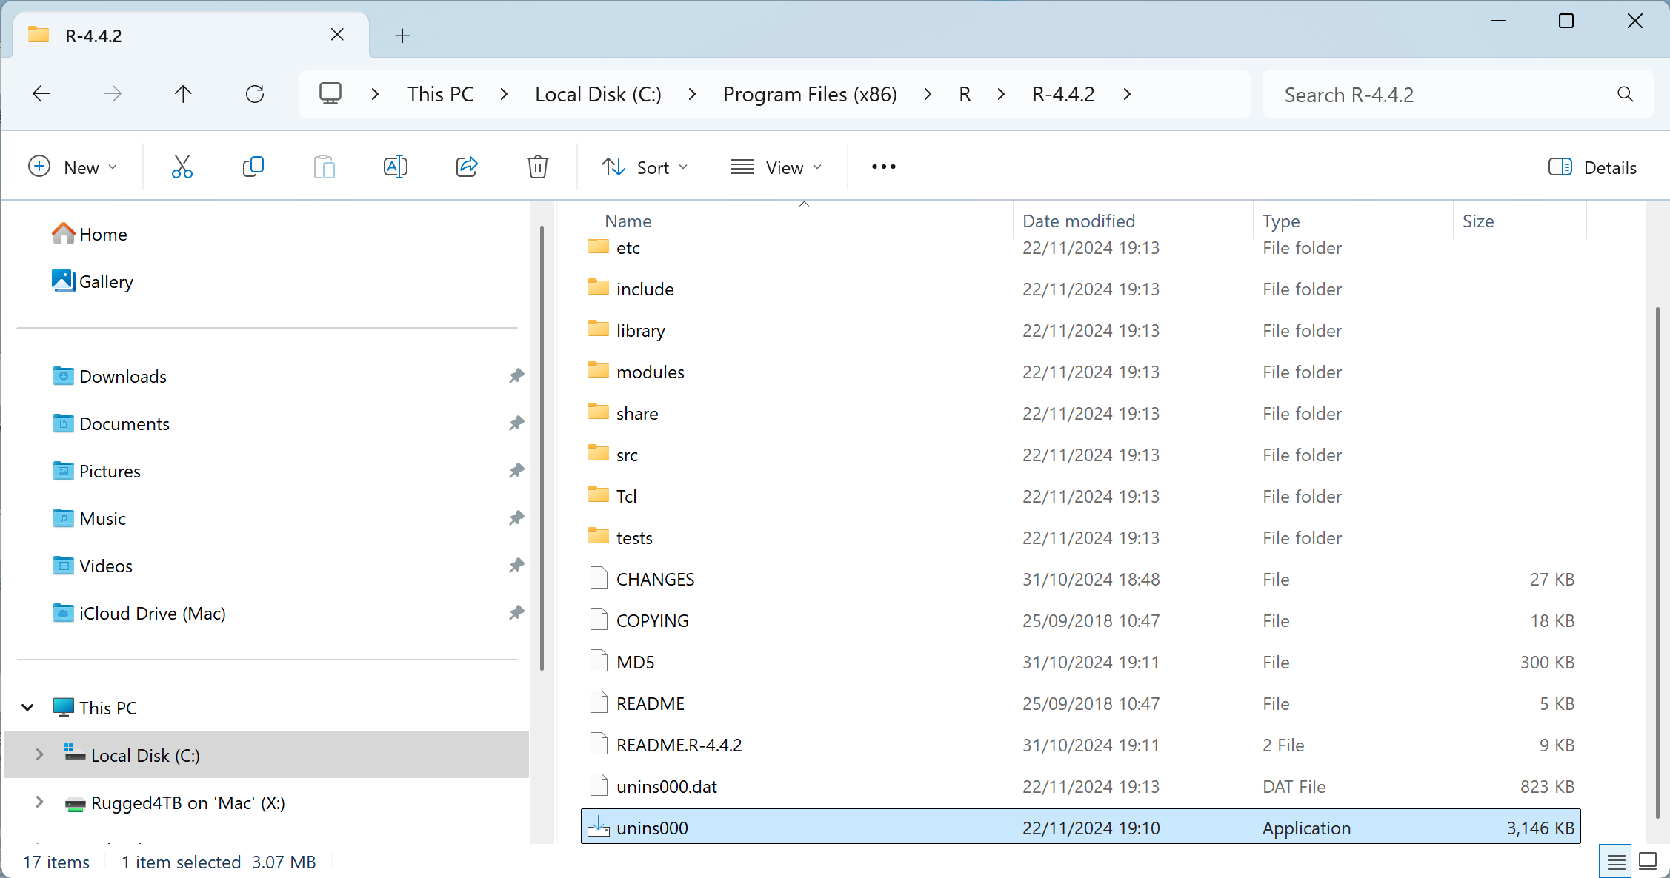Click the Search R-4.4.2 field

(1445, 94)
